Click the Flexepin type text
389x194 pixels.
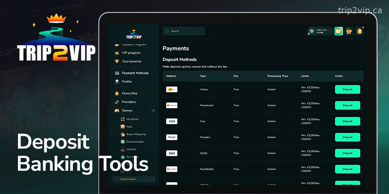coord(205,137)
